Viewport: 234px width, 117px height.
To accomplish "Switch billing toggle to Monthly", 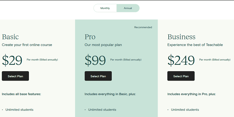I will tap(105, 8).
